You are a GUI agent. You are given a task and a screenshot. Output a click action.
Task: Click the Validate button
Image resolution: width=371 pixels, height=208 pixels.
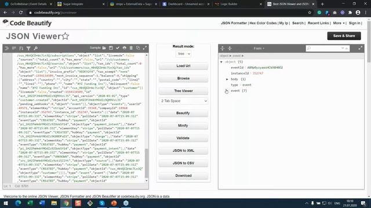(183, 138)
